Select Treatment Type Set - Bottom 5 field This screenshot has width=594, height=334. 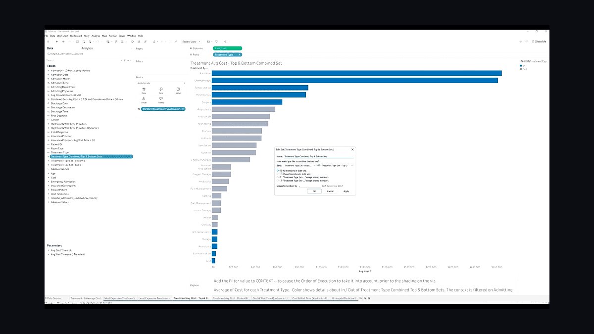(68, 161)
